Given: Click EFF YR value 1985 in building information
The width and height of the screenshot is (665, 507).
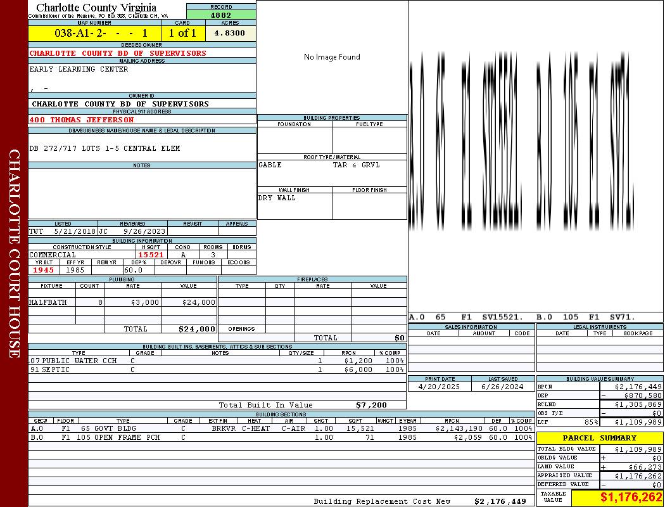Looking at the screenshot, I should pyautogui.click(x=75, y=270).
